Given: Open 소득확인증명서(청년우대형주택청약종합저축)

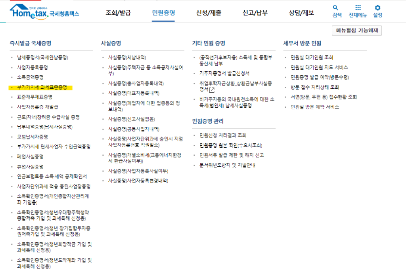Looking at the screenshot, I should (x=53, y=215).
